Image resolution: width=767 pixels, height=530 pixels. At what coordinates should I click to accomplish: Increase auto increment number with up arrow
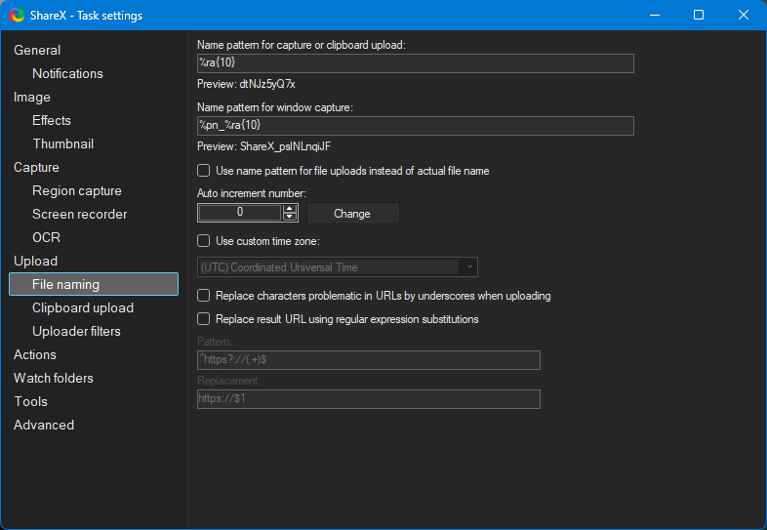pyautogui.click(x=290, y=209)
